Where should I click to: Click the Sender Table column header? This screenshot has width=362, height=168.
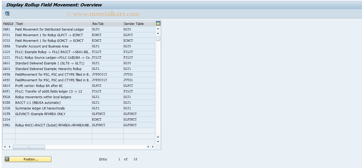(139, 24)
